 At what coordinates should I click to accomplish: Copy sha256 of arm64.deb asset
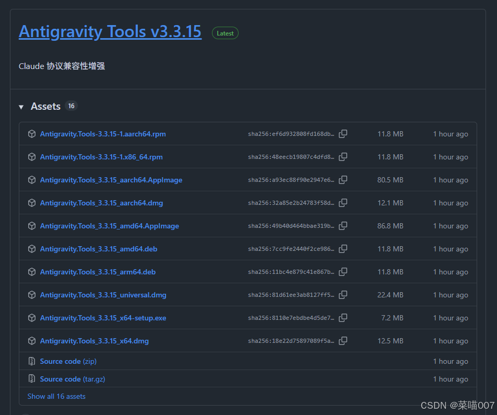pyautogui.click(x=343, y=272)
